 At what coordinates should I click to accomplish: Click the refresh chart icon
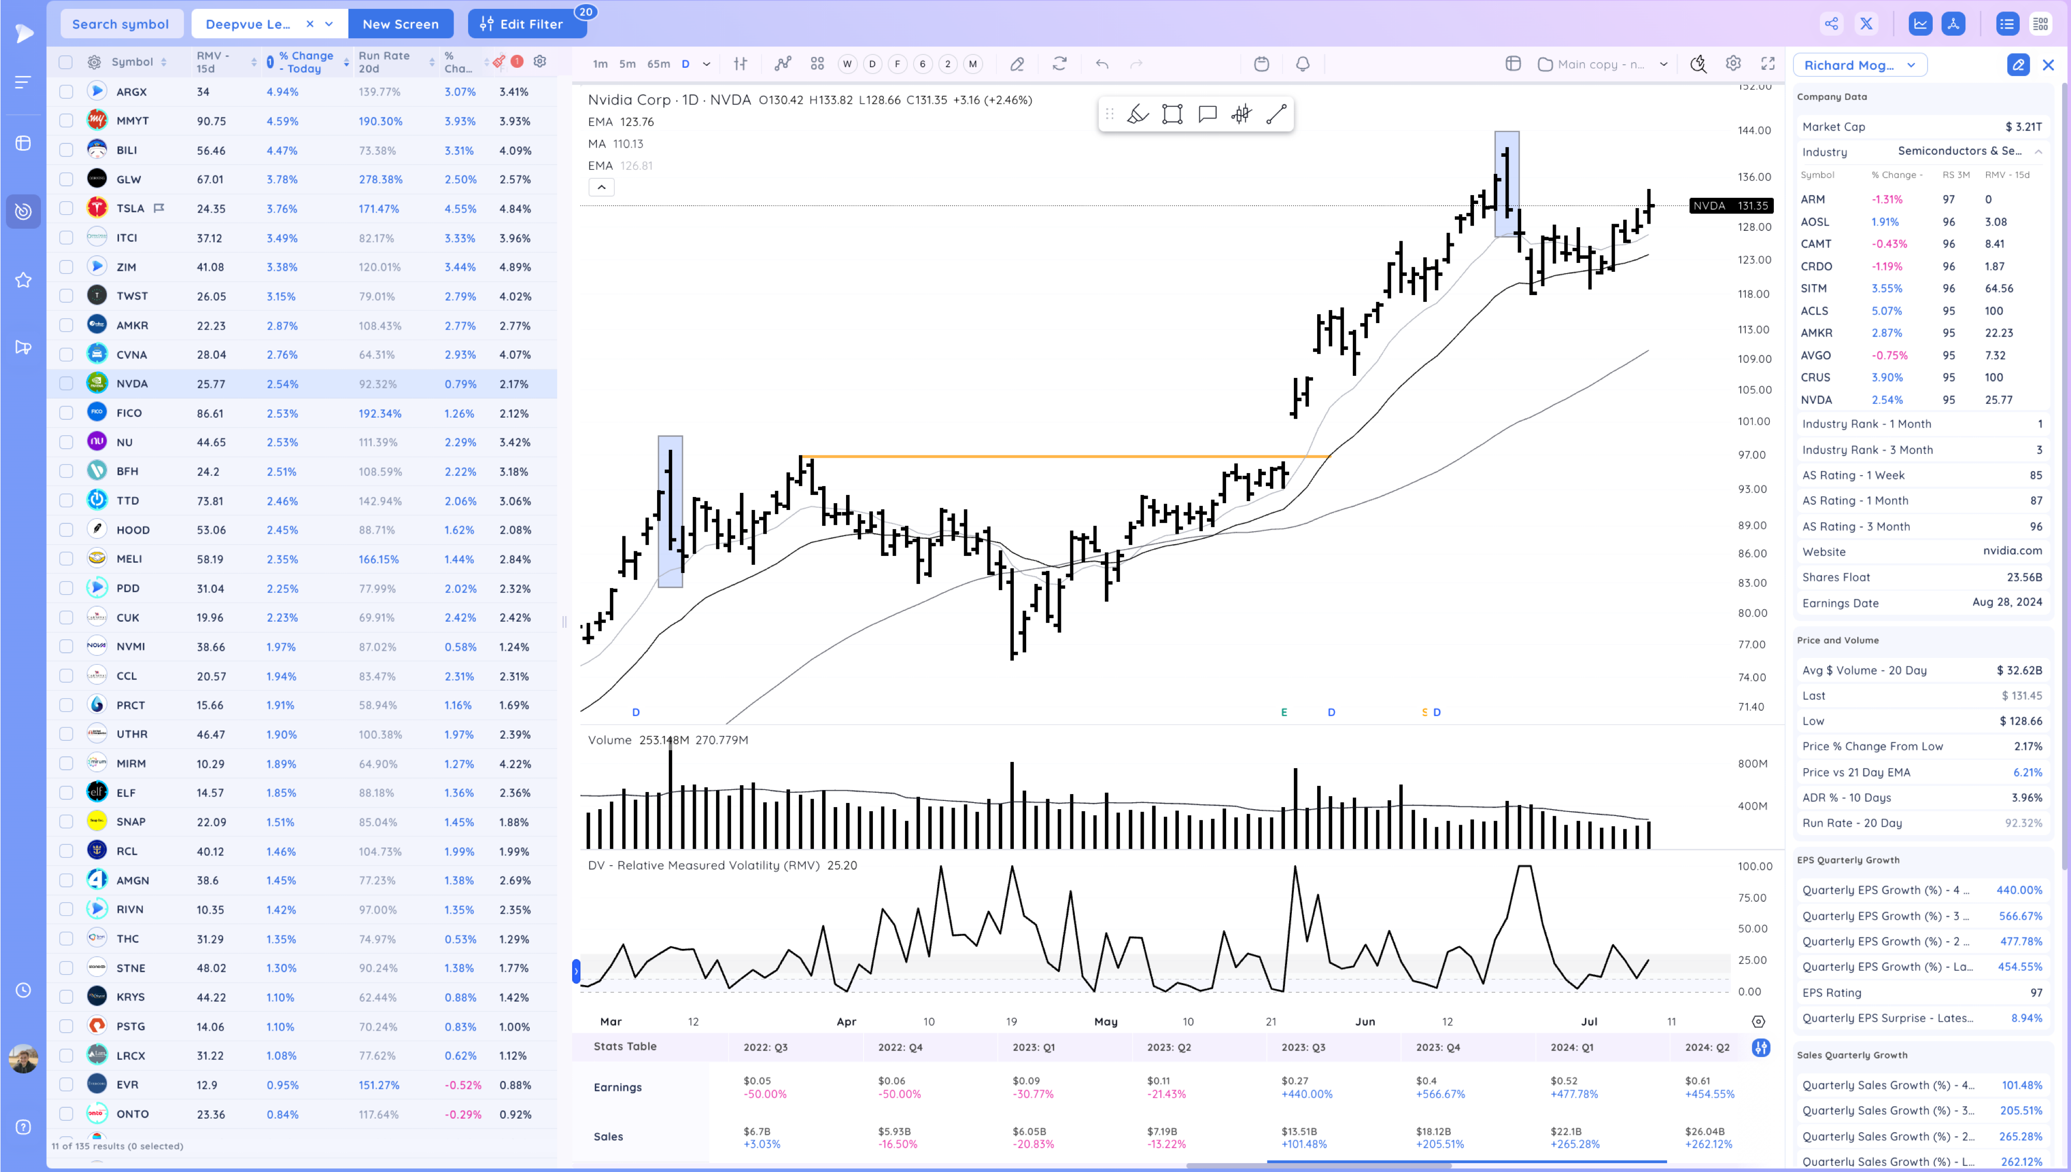click(1059, 64)
